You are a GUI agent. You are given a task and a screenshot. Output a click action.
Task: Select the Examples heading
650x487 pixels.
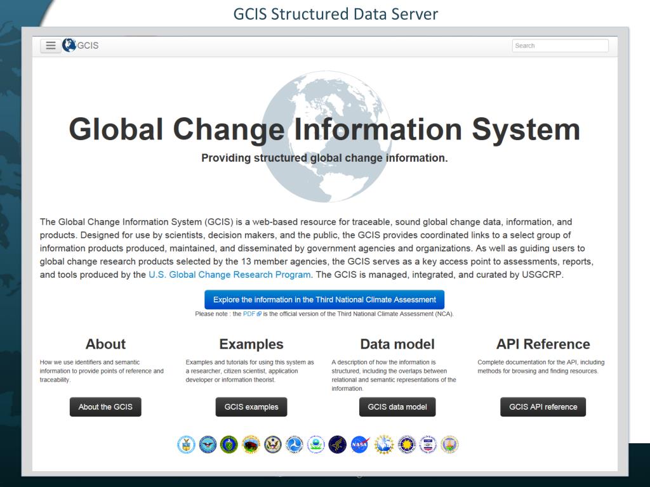pyautogui.click(x=251, y=344)
